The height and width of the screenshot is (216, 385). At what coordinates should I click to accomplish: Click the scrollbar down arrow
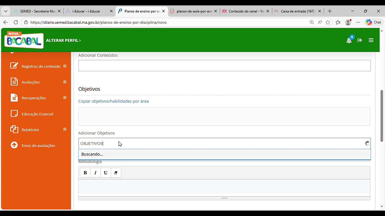(382, 206)
